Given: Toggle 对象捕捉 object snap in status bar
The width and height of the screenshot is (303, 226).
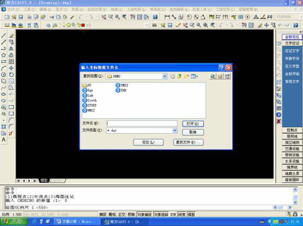Looking at the screenshot, I should [145, 214].
